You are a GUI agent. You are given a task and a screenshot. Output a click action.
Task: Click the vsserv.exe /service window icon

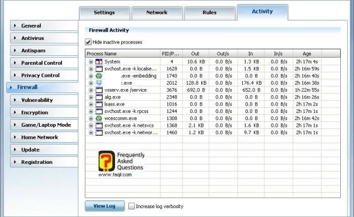point(99,90)
